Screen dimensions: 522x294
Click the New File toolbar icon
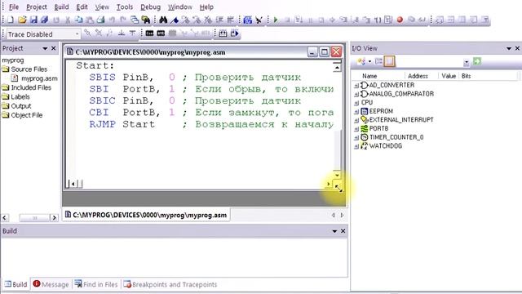[x=11, y=20]
